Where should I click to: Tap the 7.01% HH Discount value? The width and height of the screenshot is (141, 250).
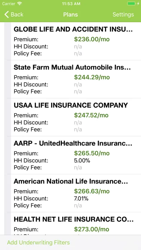point(81,199)
